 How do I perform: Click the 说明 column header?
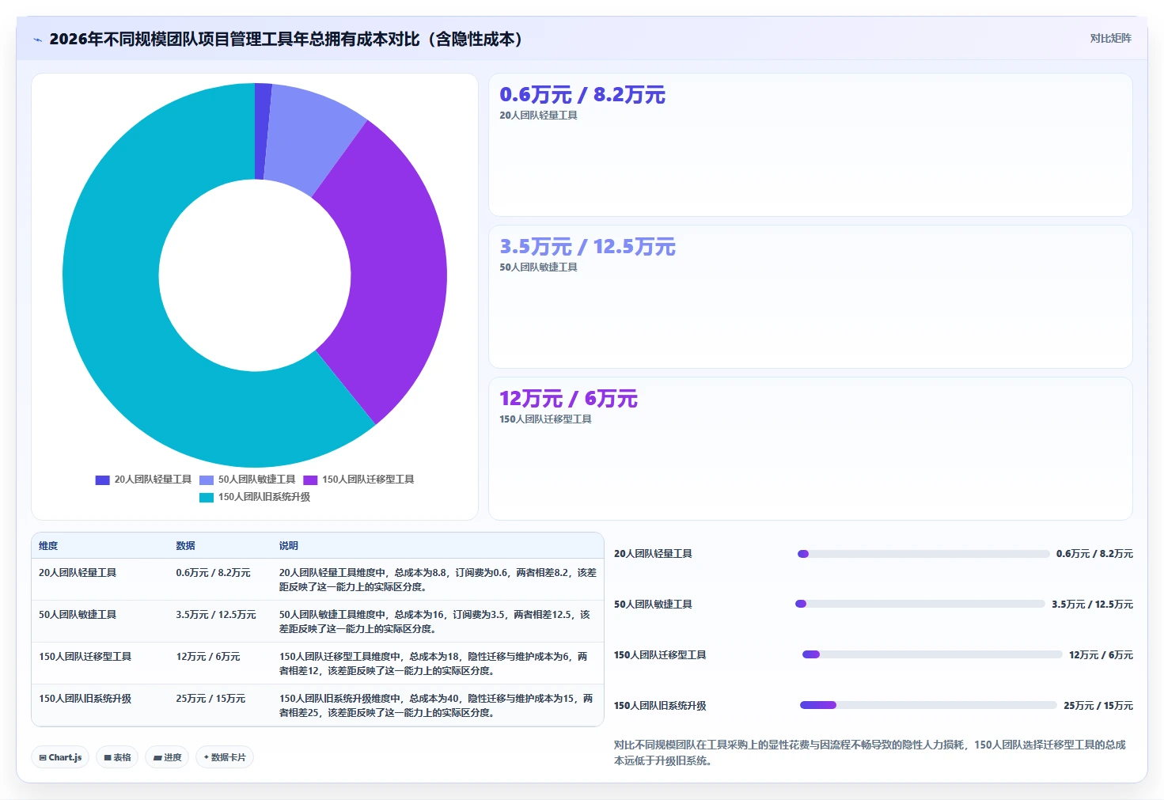288,546
